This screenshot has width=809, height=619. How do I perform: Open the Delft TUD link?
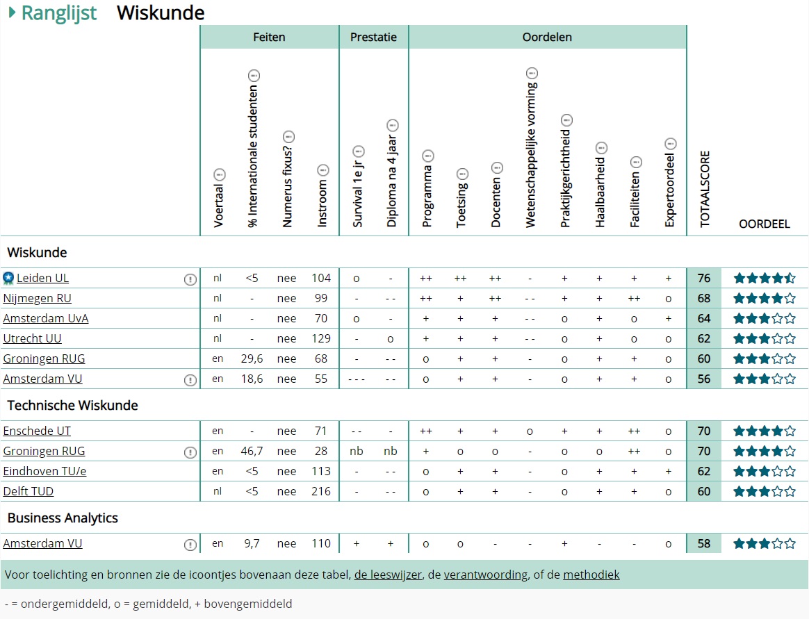click(28, 491)
